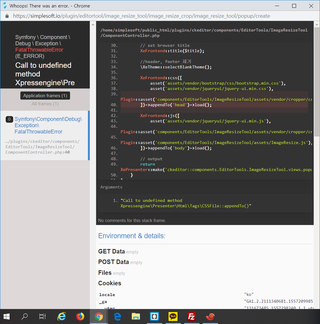Click left panel scroll up arrow

point(93,24)
